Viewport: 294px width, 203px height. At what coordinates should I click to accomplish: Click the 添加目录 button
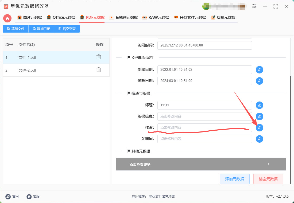[x=41, y=29]
